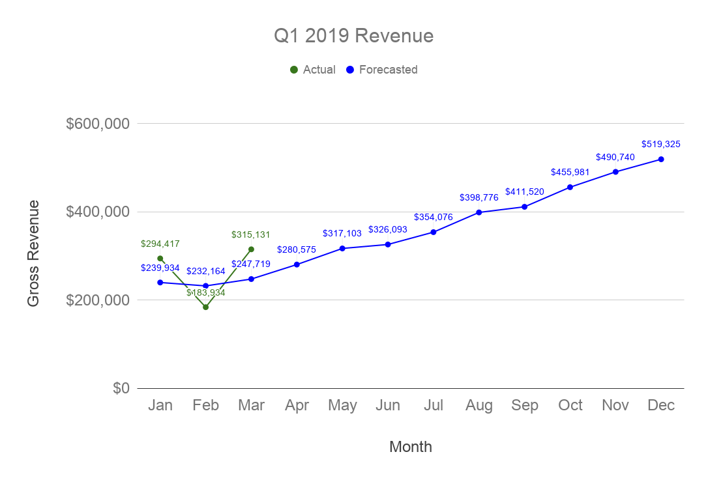Select Forecasted May point $317,103
This screenshot has height=480, width=708.
342,249
